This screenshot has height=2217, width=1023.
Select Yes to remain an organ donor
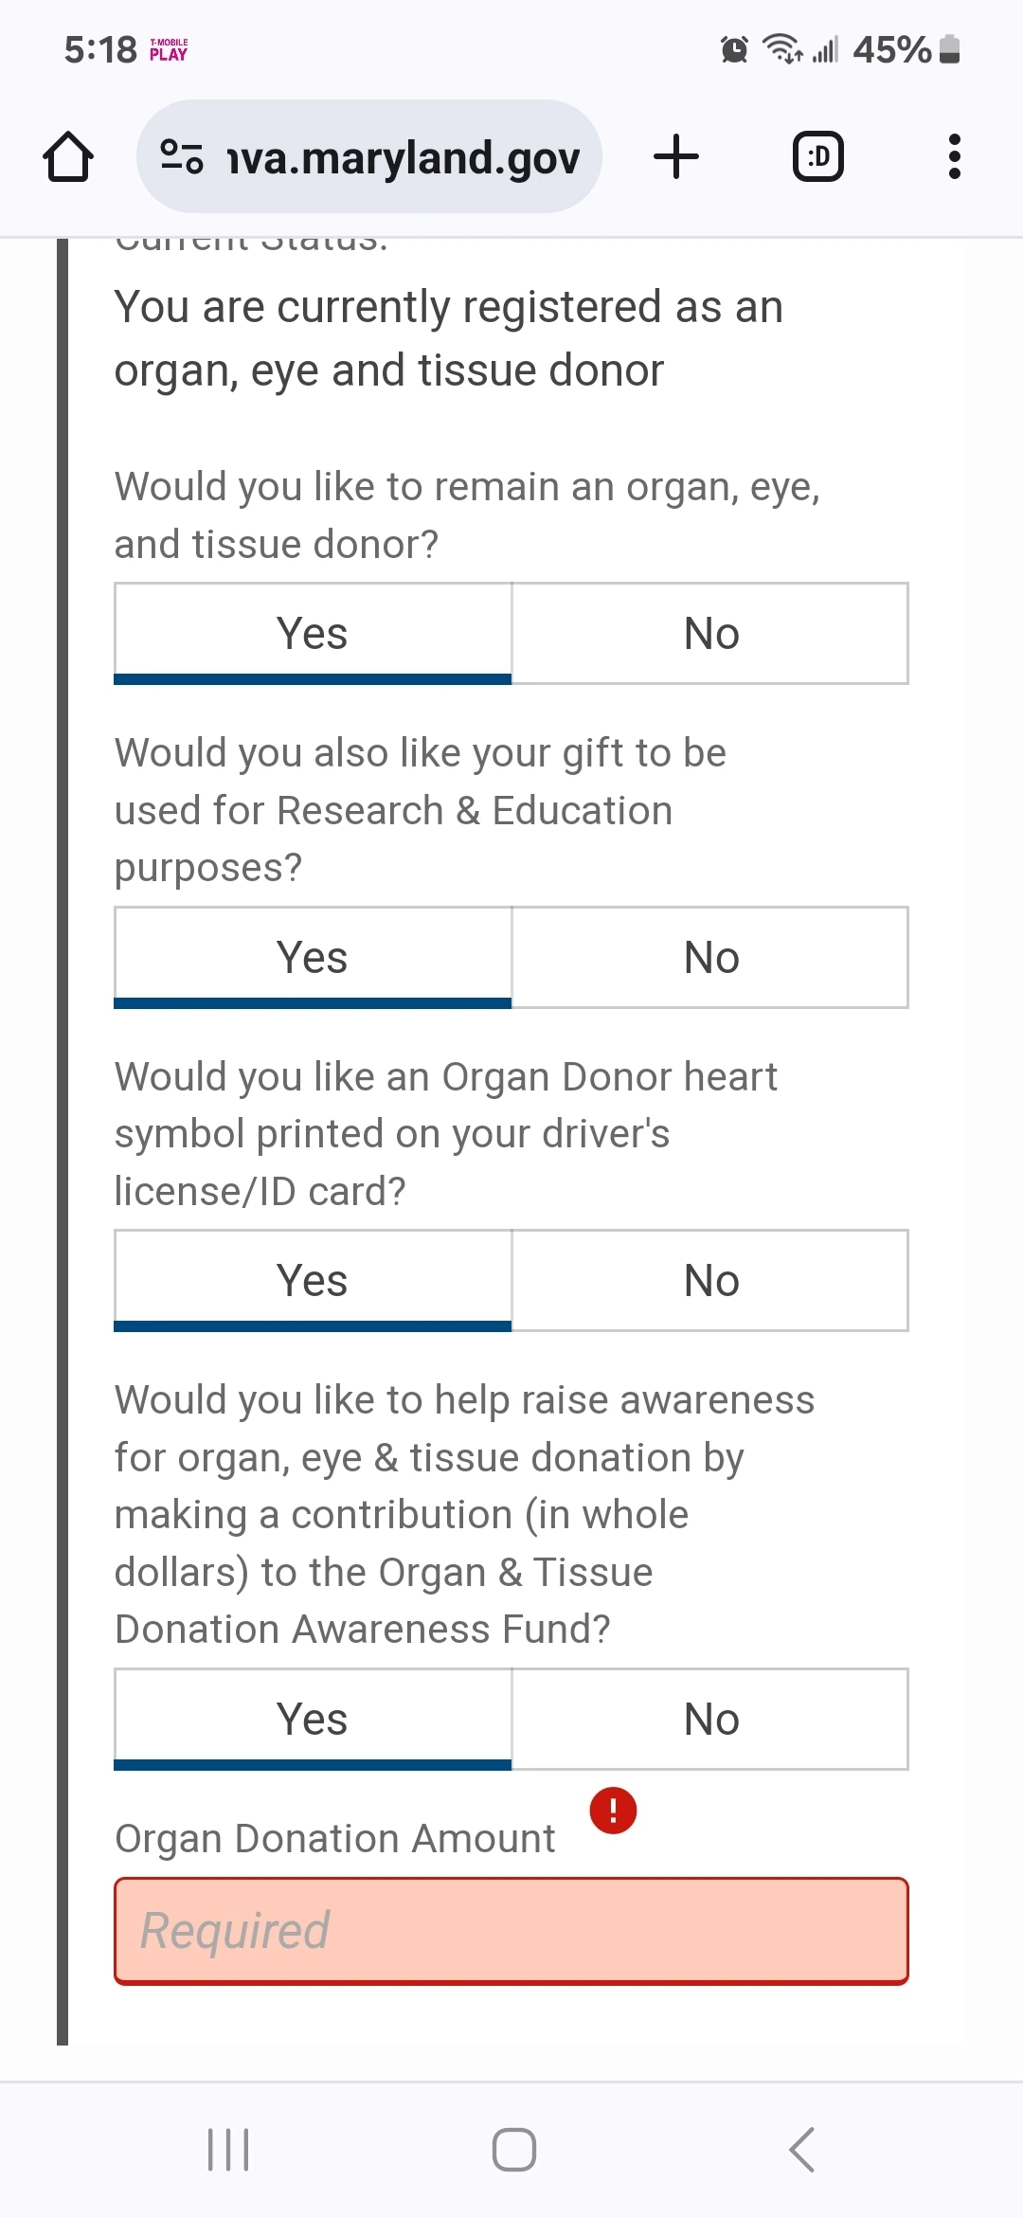[313, 634]
